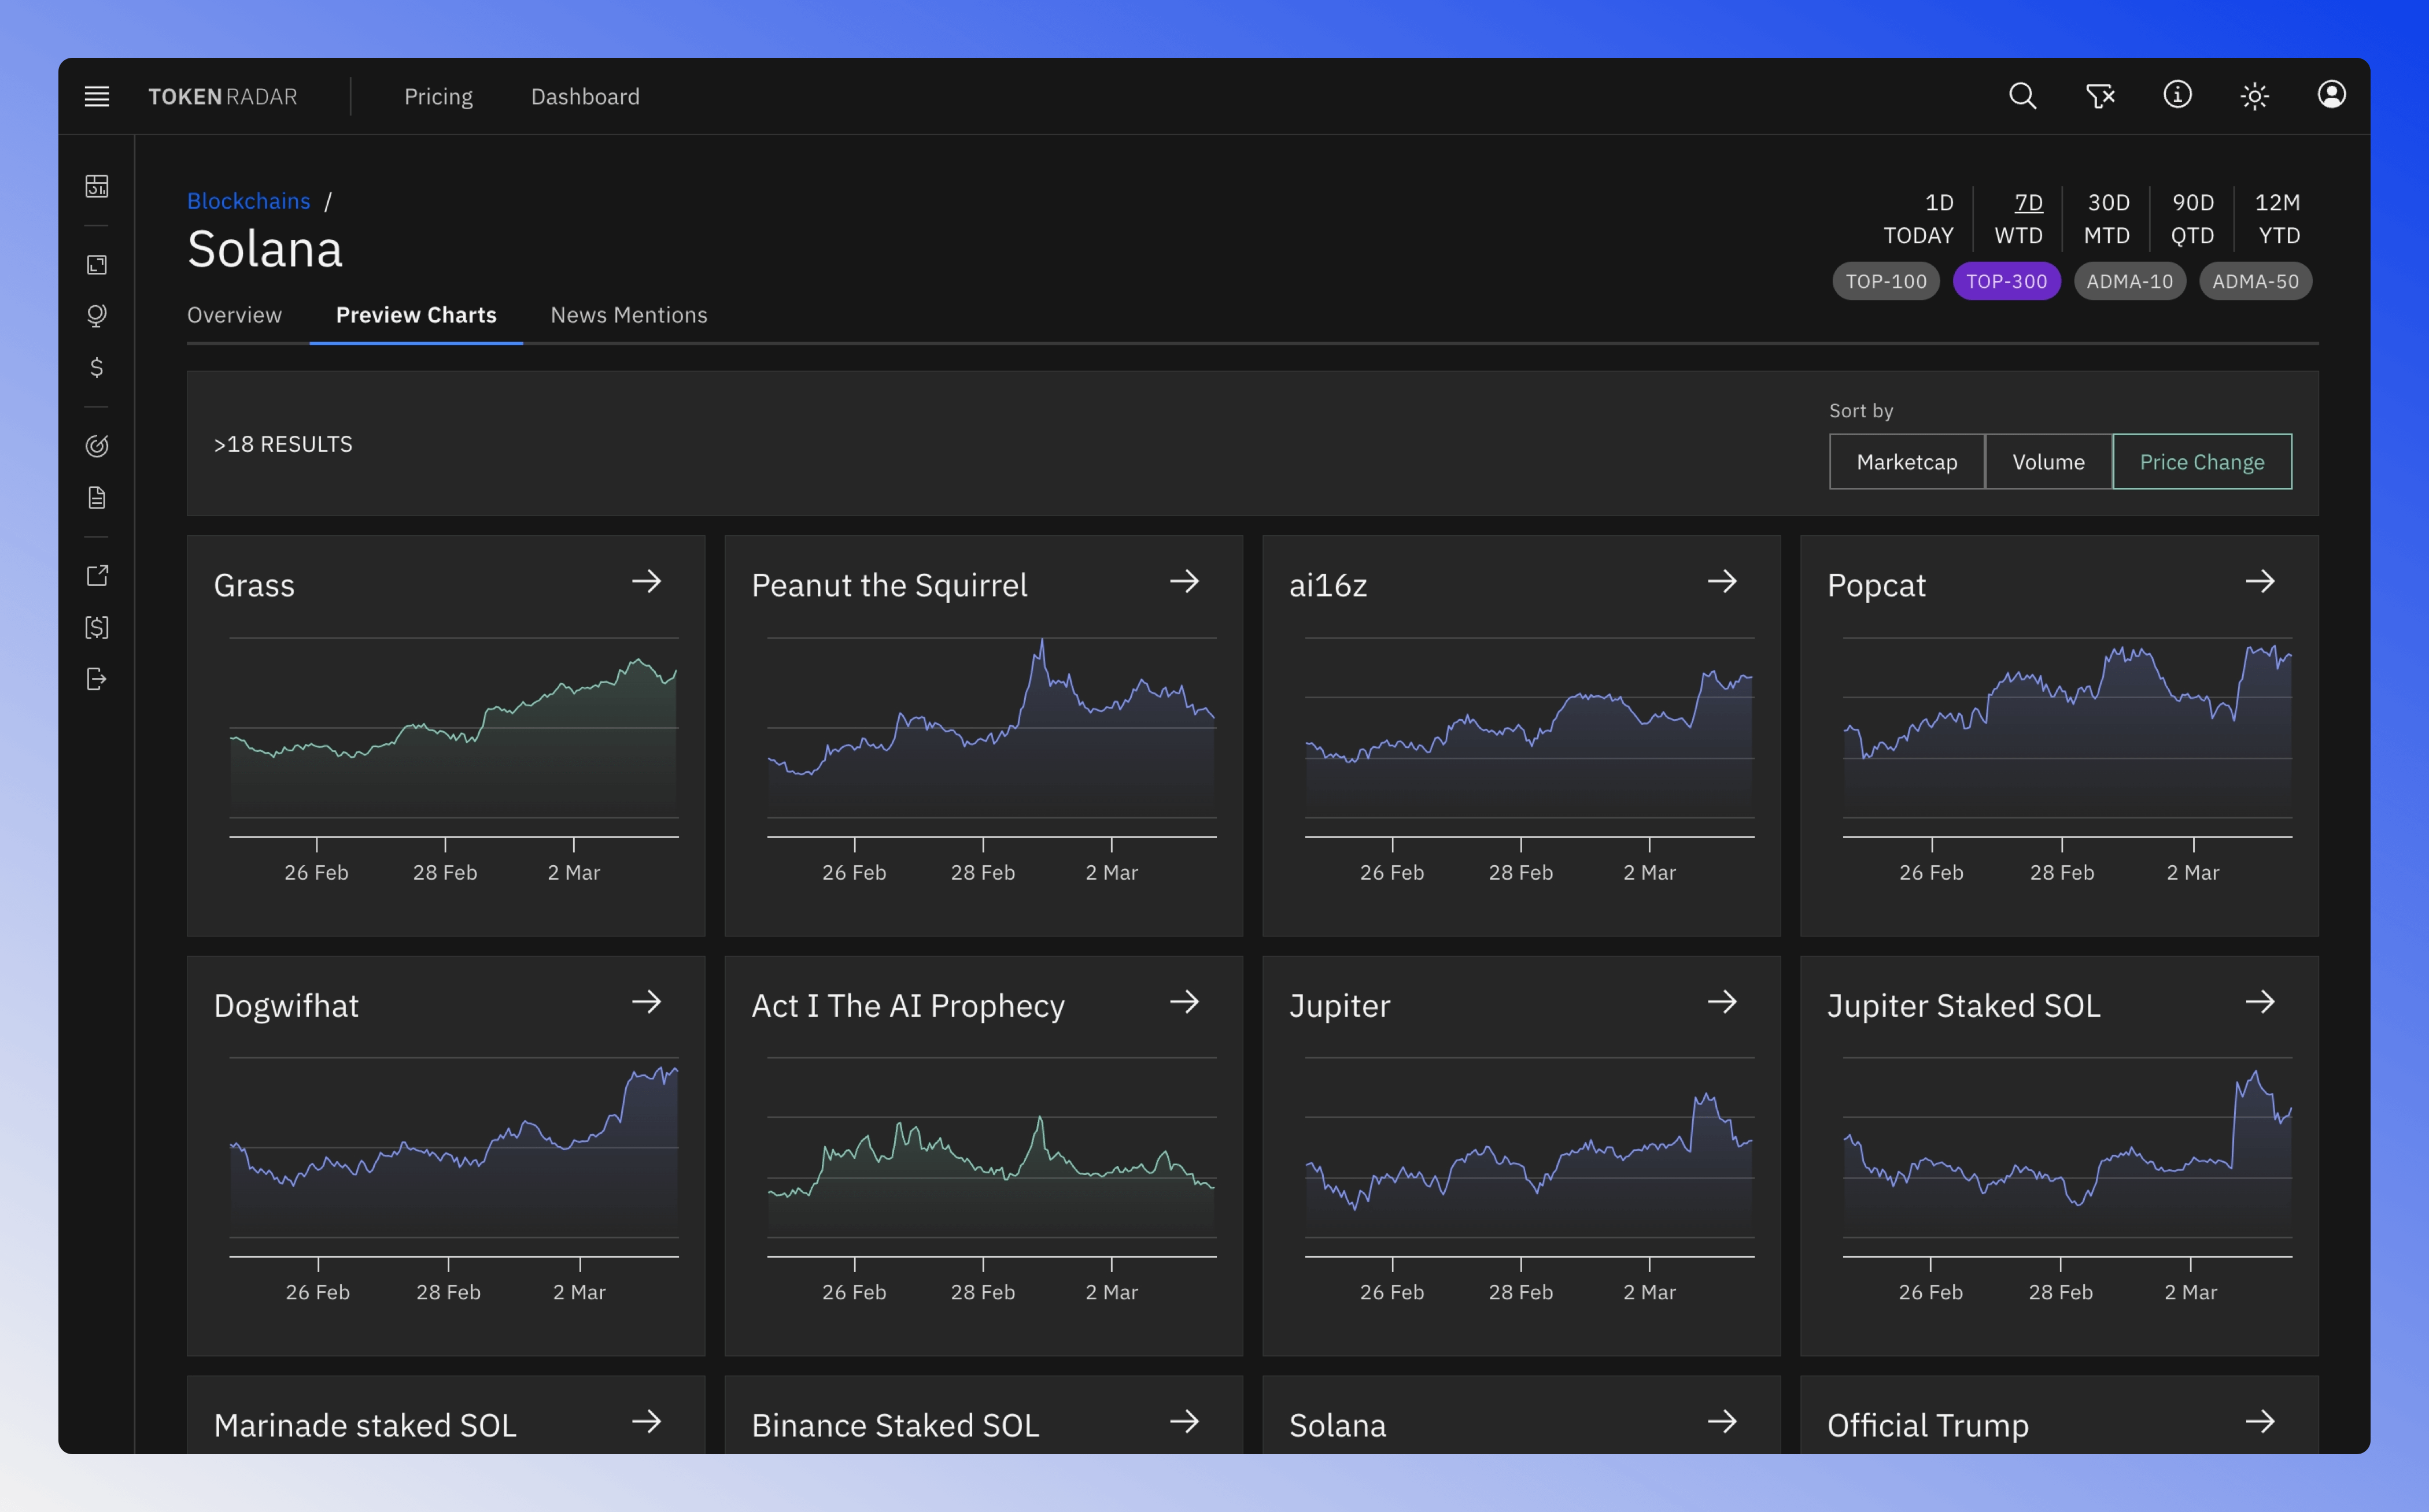Click the Peanut the Squirrel title
This screenshot has width=2429, height=1512.
tap(889, 585)
